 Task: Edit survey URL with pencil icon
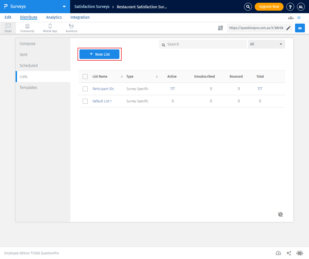[x=288, y=28]
